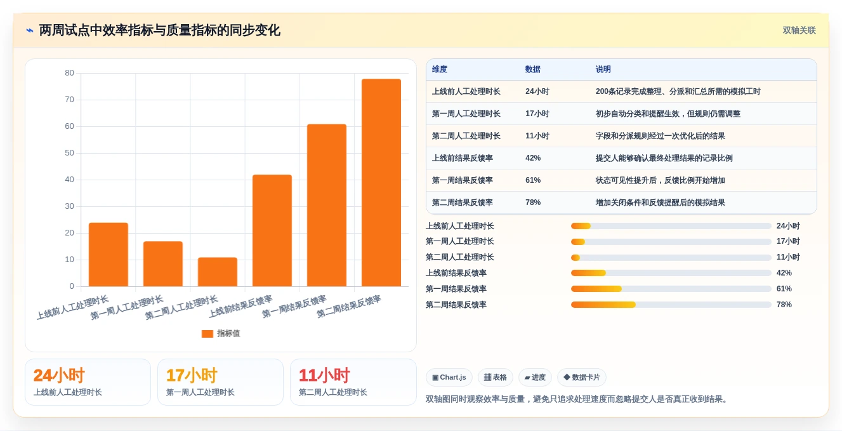Click the 第二周人工处理时长 bar in chart
842x431 pixels.
click(218, 272)
